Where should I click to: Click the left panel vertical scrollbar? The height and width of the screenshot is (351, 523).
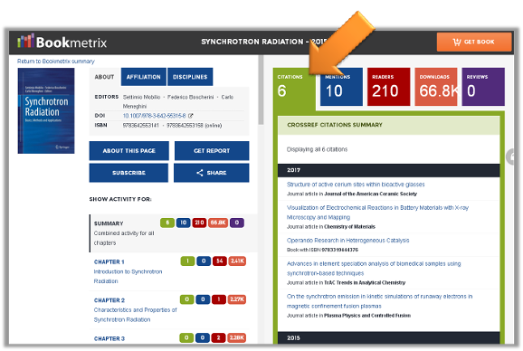(261, 90)
